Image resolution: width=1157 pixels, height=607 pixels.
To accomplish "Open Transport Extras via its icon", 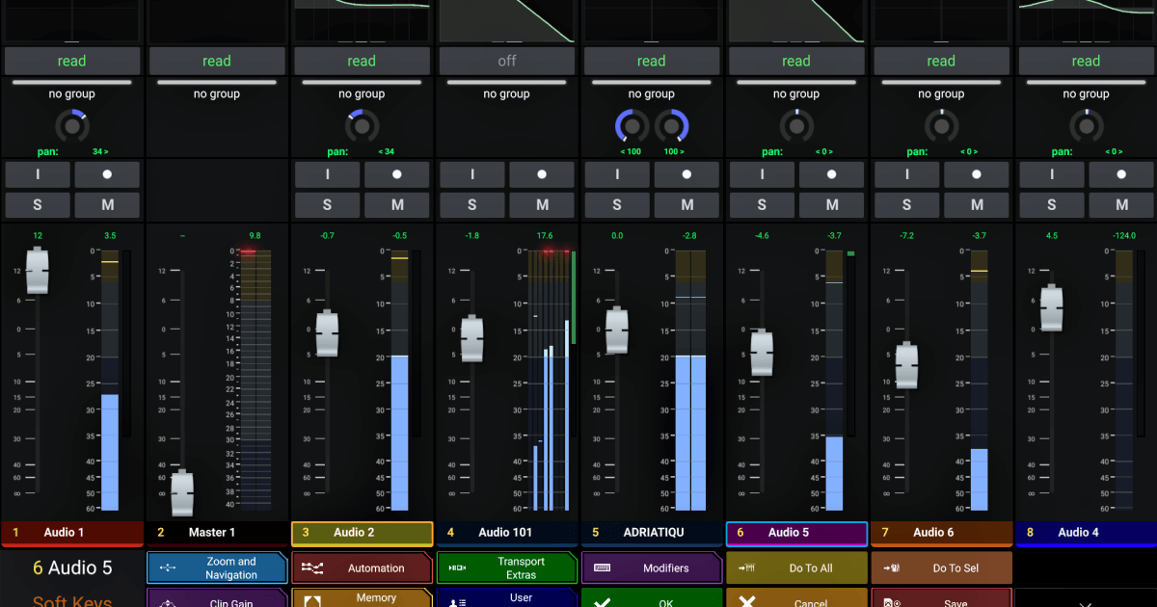I will 456,567.
